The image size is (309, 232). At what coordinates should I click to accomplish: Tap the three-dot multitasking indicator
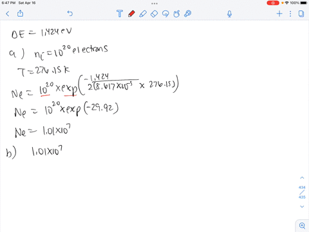tap(154, 3)
